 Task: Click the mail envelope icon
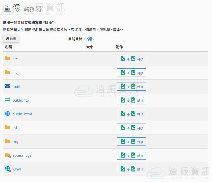(x=7, y=86)
